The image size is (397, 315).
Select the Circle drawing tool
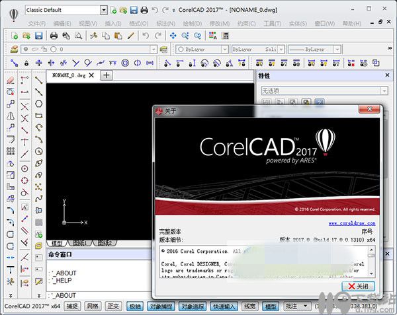(38, 151)
